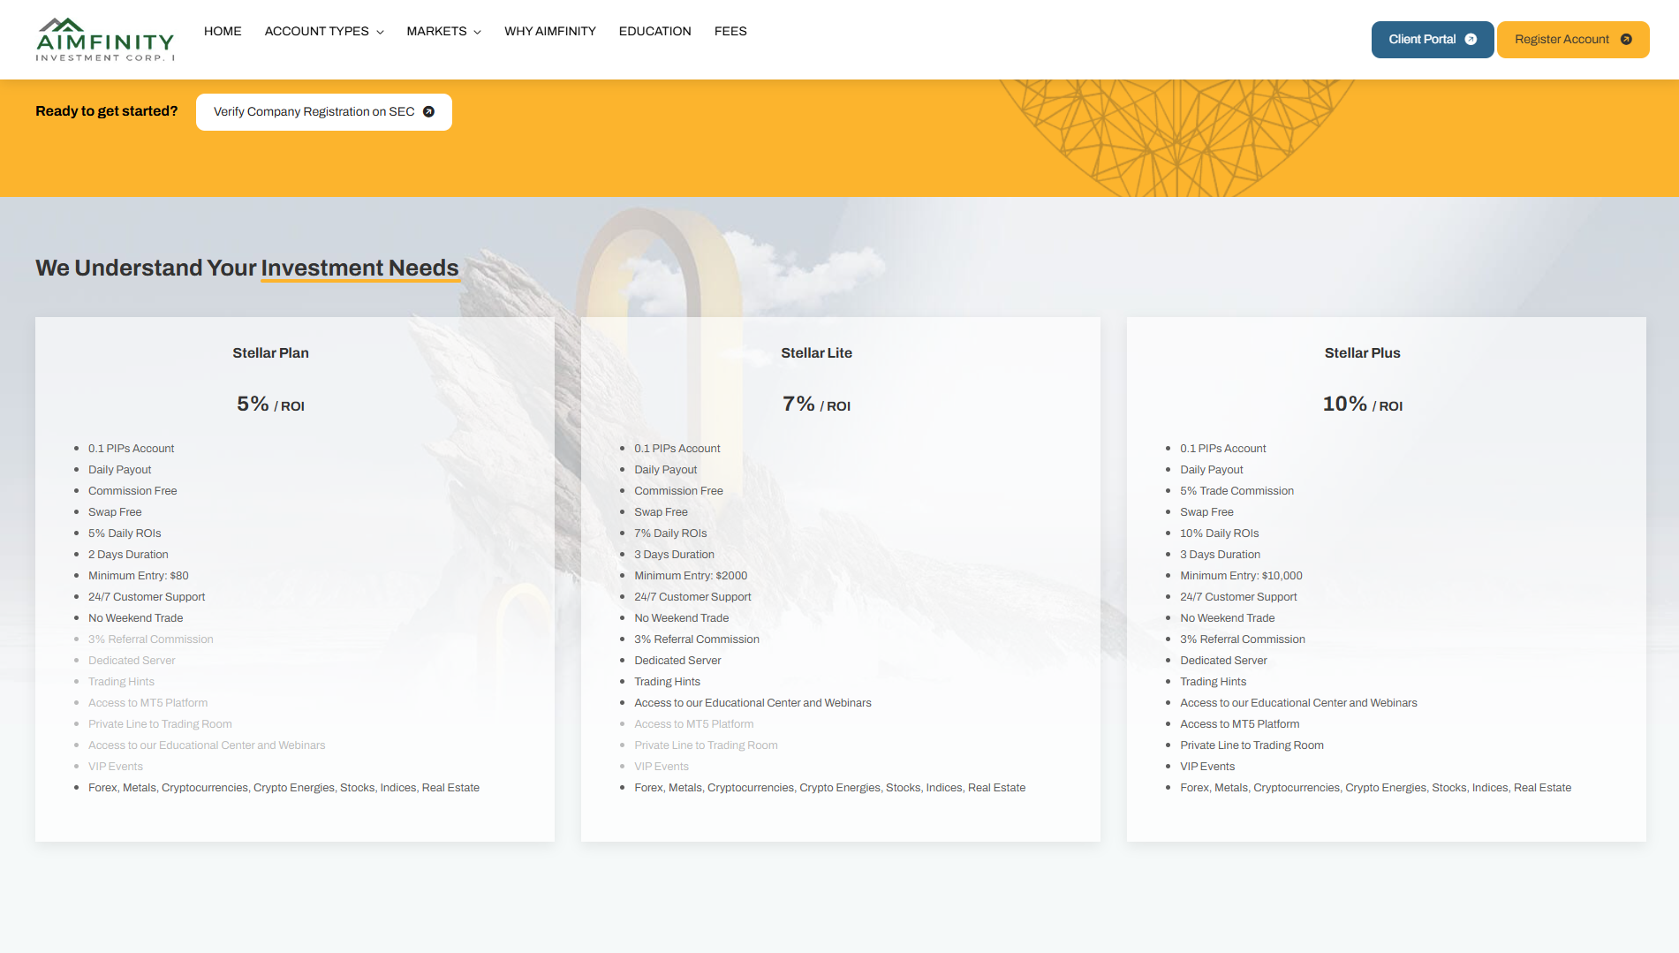1679x953 pixels.
Task: Click 'VIP Events' in Stellar Plus
Action: click(1207, 767)
